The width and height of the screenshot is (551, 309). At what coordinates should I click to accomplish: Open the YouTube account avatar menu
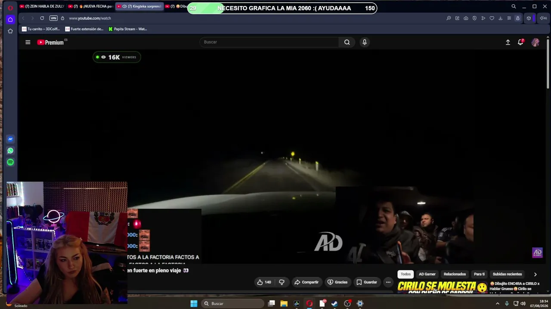pyautogui.click(x=536, y=42)
